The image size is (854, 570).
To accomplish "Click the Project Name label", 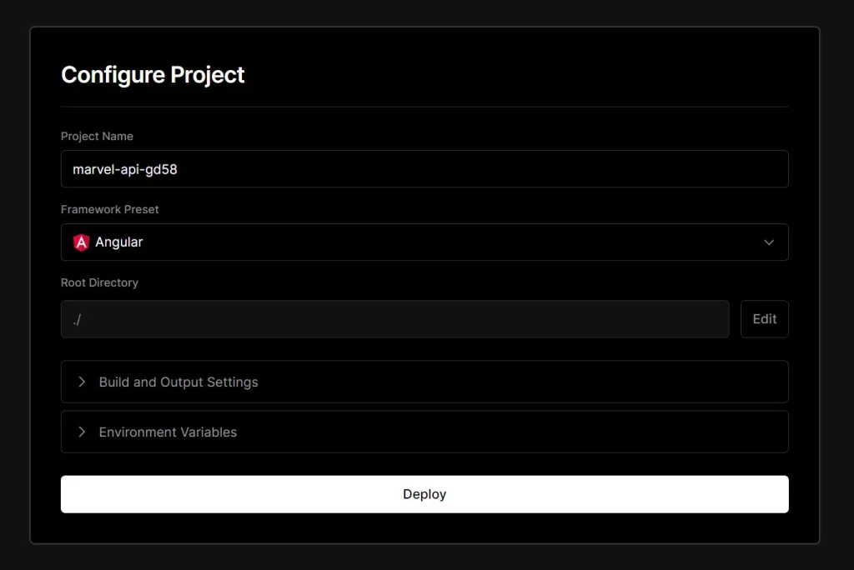I will pos(97,136).
